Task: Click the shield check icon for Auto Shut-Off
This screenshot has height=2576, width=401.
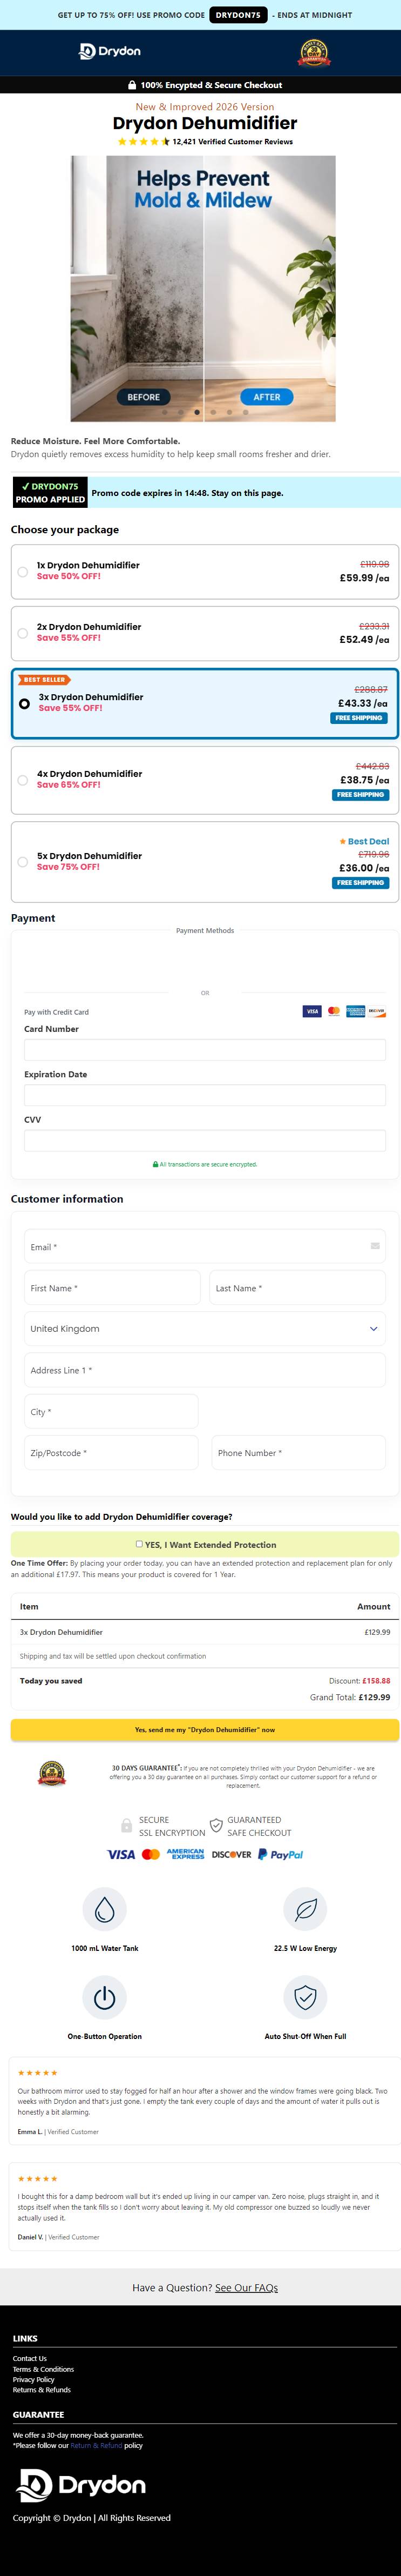Action: [306, 1998]
